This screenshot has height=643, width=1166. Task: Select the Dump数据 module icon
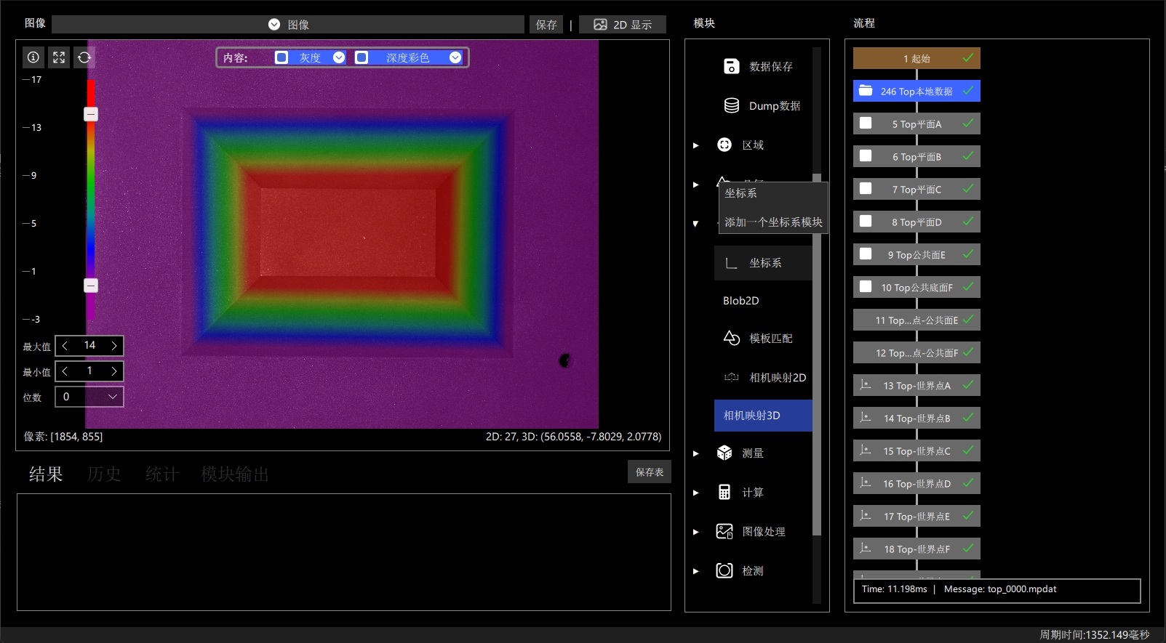pos(732,105)
